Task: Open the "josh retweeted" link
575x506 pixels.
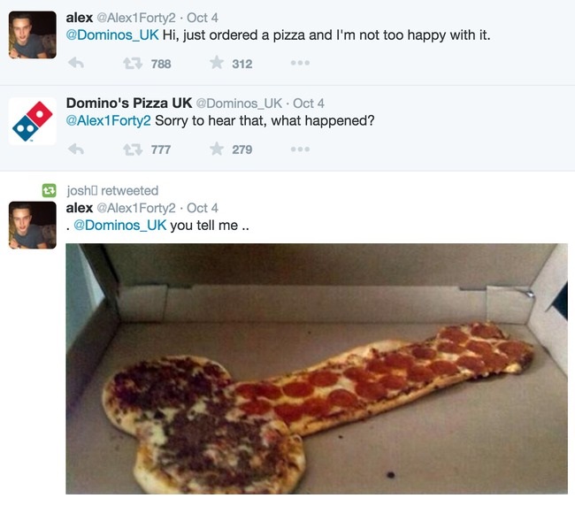Action: (x=112, y=190)
